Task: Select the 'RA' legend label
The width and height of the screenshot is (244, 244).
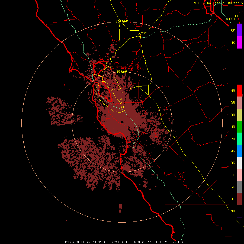Action: pyautogui.click(x=233, y=139)
